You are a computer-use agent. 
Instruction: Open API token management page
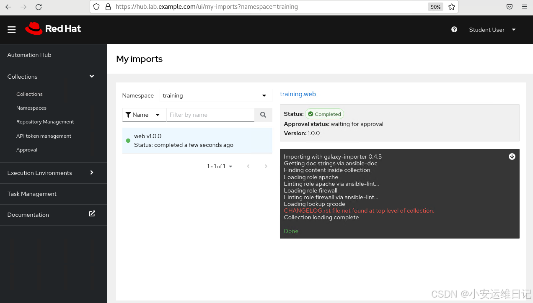pyautogui.click(x=44, y=136)
